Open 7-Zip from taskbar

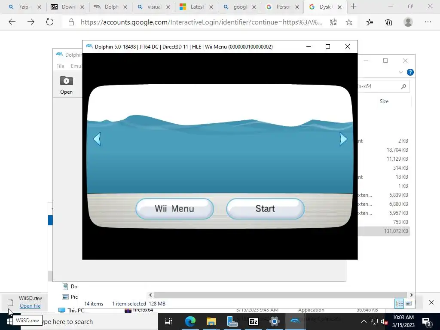point(253,321)
